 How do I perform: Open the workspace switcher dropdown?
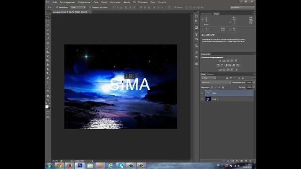coord(243,8)
